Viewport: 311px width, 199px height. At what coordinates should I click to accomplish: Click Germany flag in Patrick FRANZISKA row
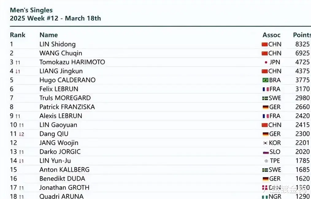click(x=265, y=107)
